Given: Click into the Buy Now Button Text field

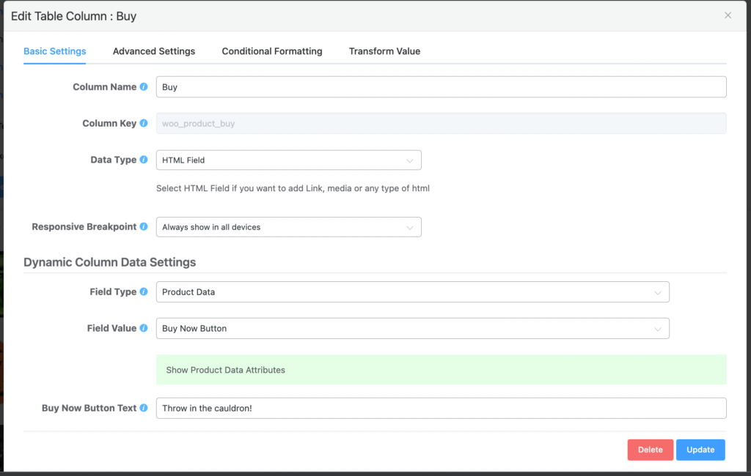Looking at the screenshot, I should click(441, 409).
